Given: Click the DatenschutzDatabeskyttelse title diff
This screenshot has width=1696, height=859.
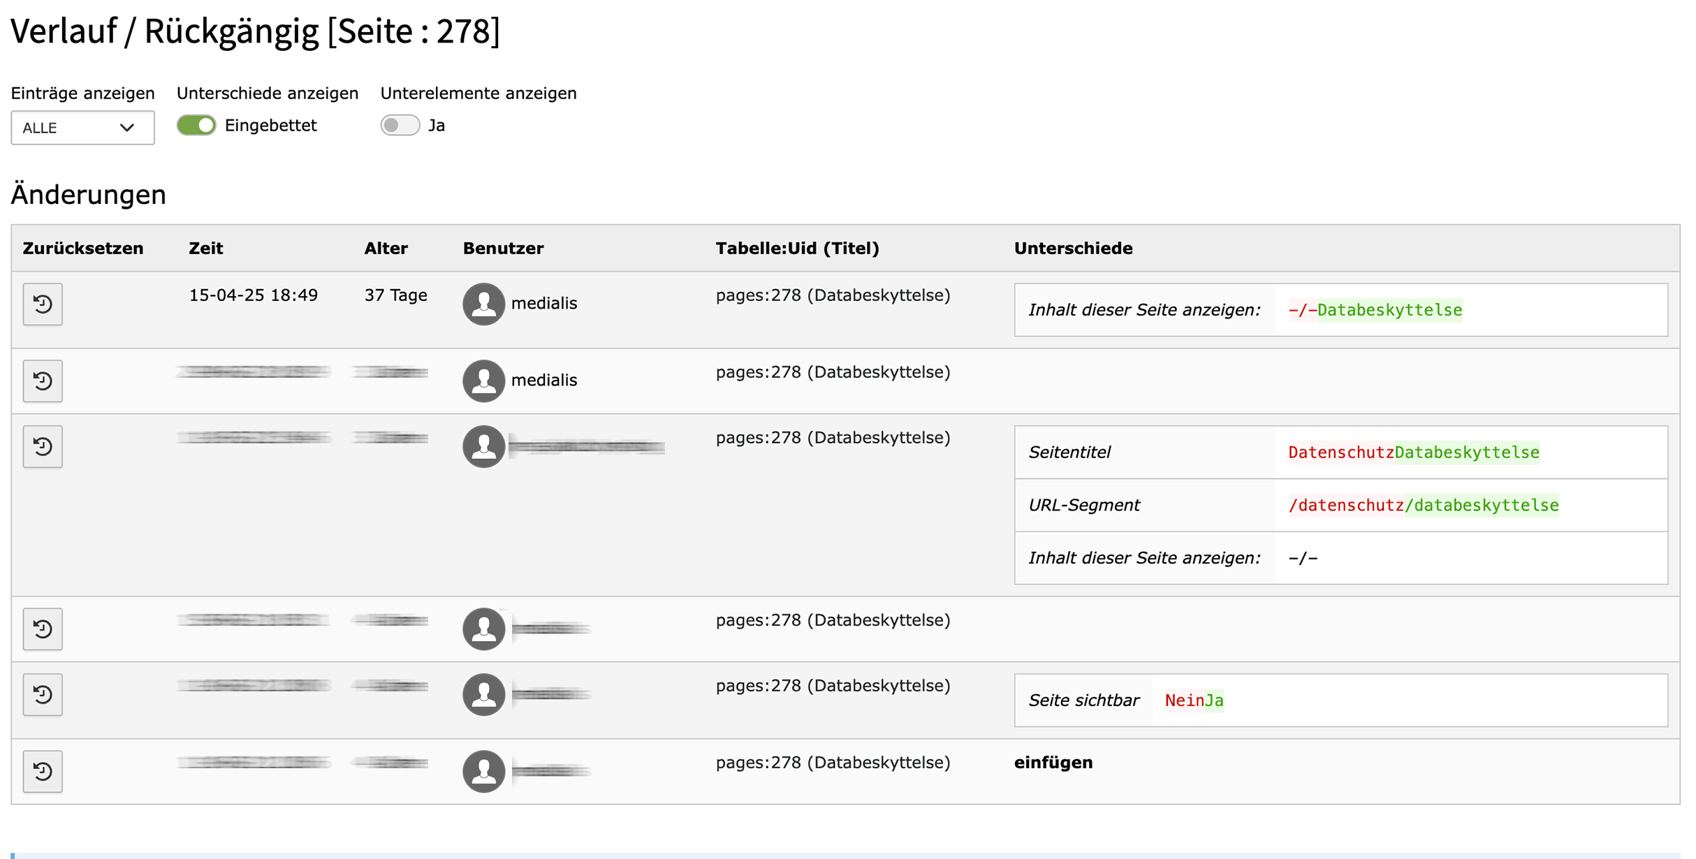Looking at the screenshot, I should tap(1413, 453).
